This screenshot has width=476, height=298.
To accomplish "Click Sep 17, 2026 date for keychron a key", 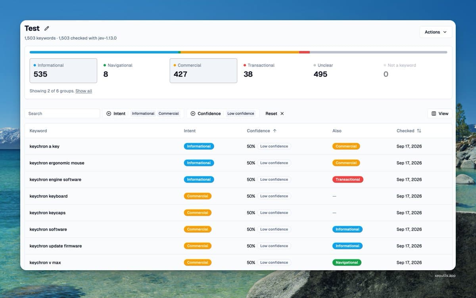I will pyautogui.click(x=409, y=146).
